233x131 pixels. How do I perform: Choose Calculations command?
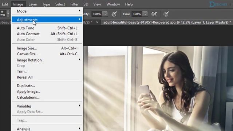47,98
